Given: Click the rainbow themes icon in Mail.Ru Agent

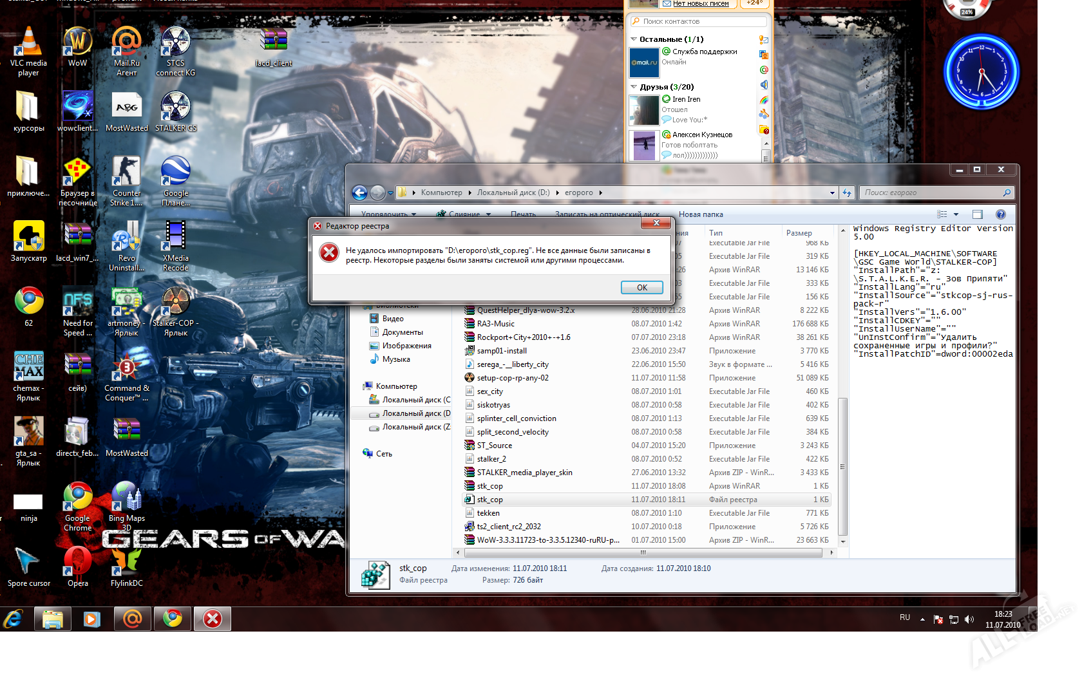Looking at the screenshot, I should click(x=764, y=100).
